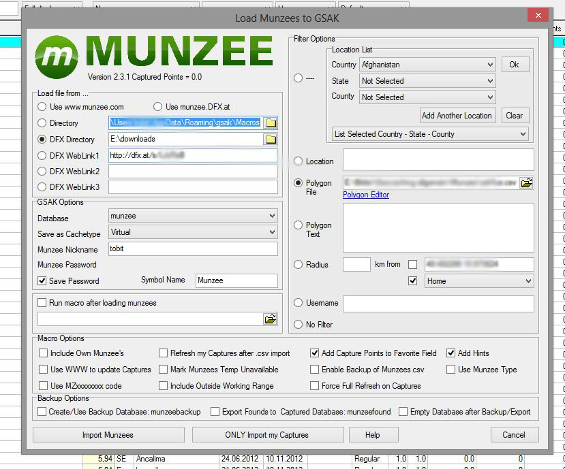Choose the DFX Directory radio button
Image resolution: width=565 pixels, height=469 pixels.
42,140
